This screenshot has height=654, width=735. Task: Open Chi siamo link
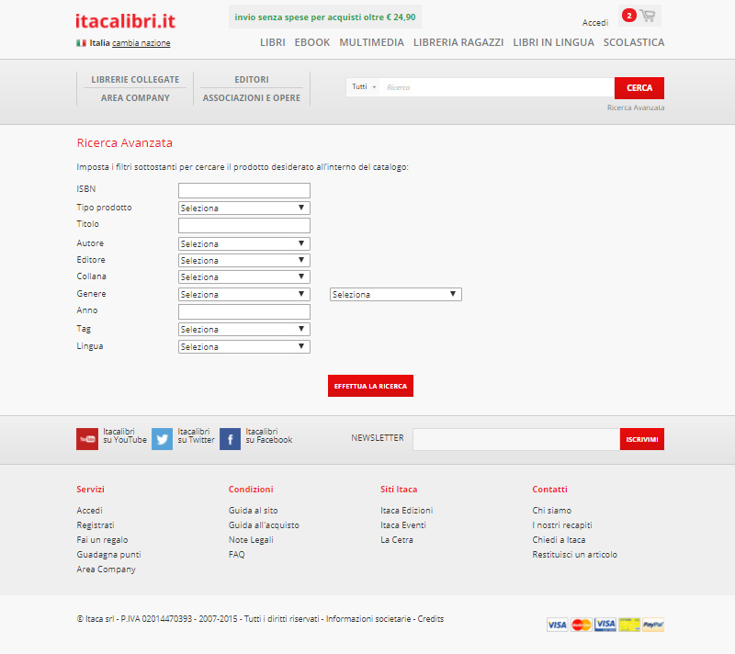(552, 510)
